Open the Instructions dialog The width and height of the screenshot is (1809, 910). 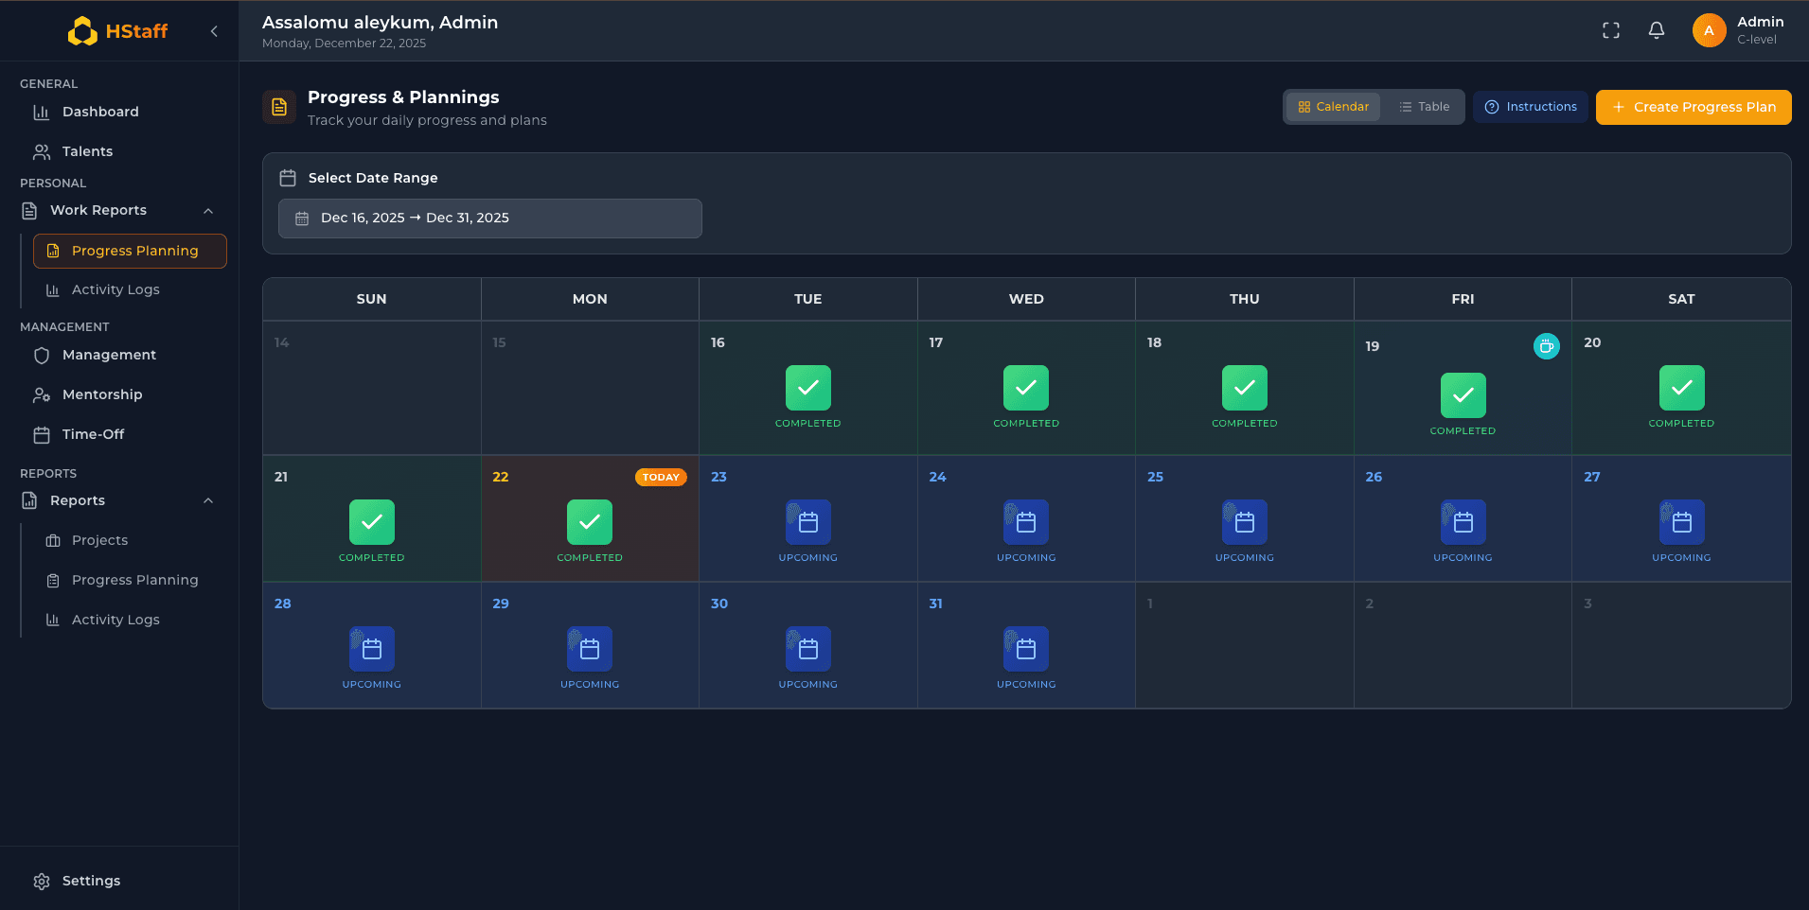[1530, 106]
